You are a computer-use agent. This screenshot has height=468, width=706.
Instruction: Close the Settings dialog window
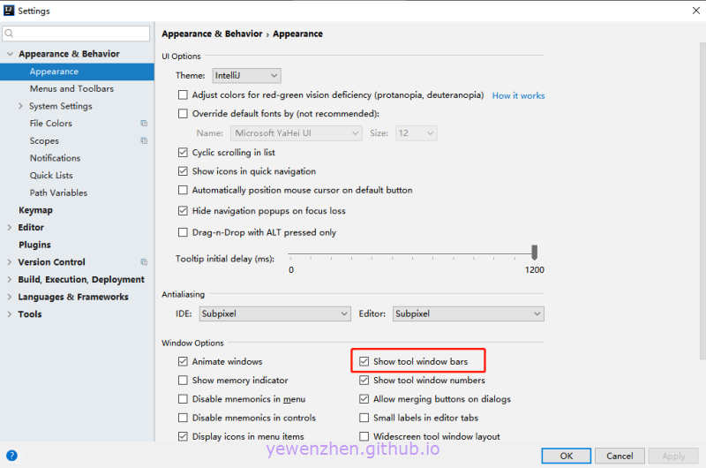(687, 11)
